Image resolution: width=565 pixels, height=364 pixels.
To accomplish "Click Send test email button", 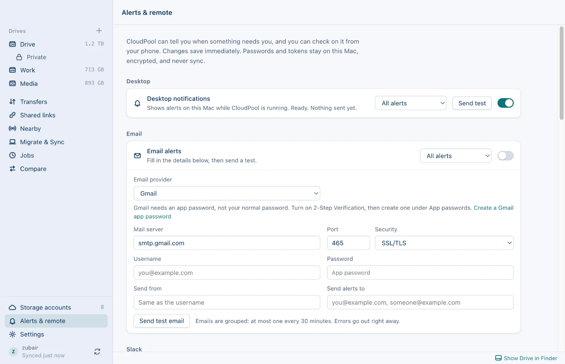I will tap(161, 321).
